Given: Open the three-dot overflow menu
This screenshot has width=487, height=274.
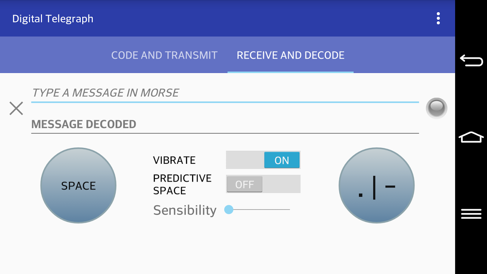Looking at the screenshot, I should pos(438,18).
